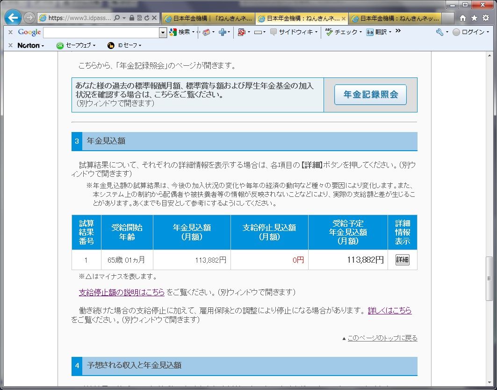
Task: Open Google search box history dropdown
Action: click(163, 32)
